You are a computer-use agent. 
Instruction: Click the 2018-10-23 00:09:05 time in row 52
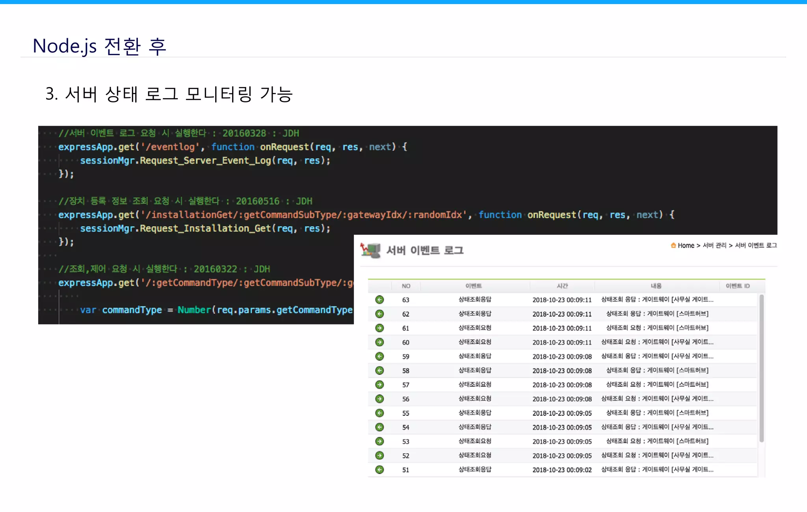click(x=562, y=456)
